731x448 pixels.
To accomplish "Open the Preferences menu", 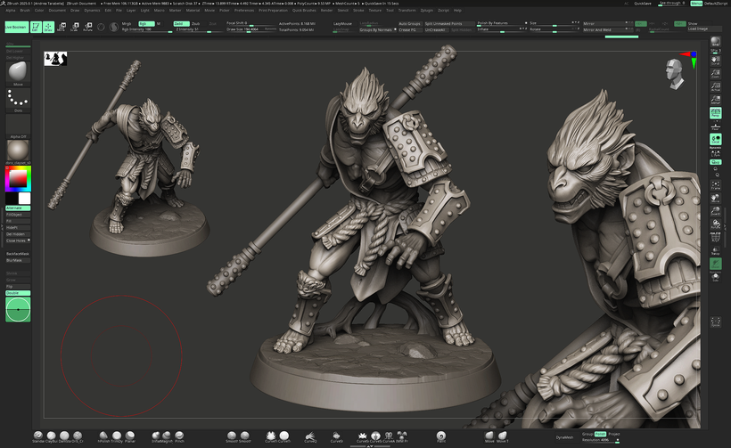I will (244, 10).
